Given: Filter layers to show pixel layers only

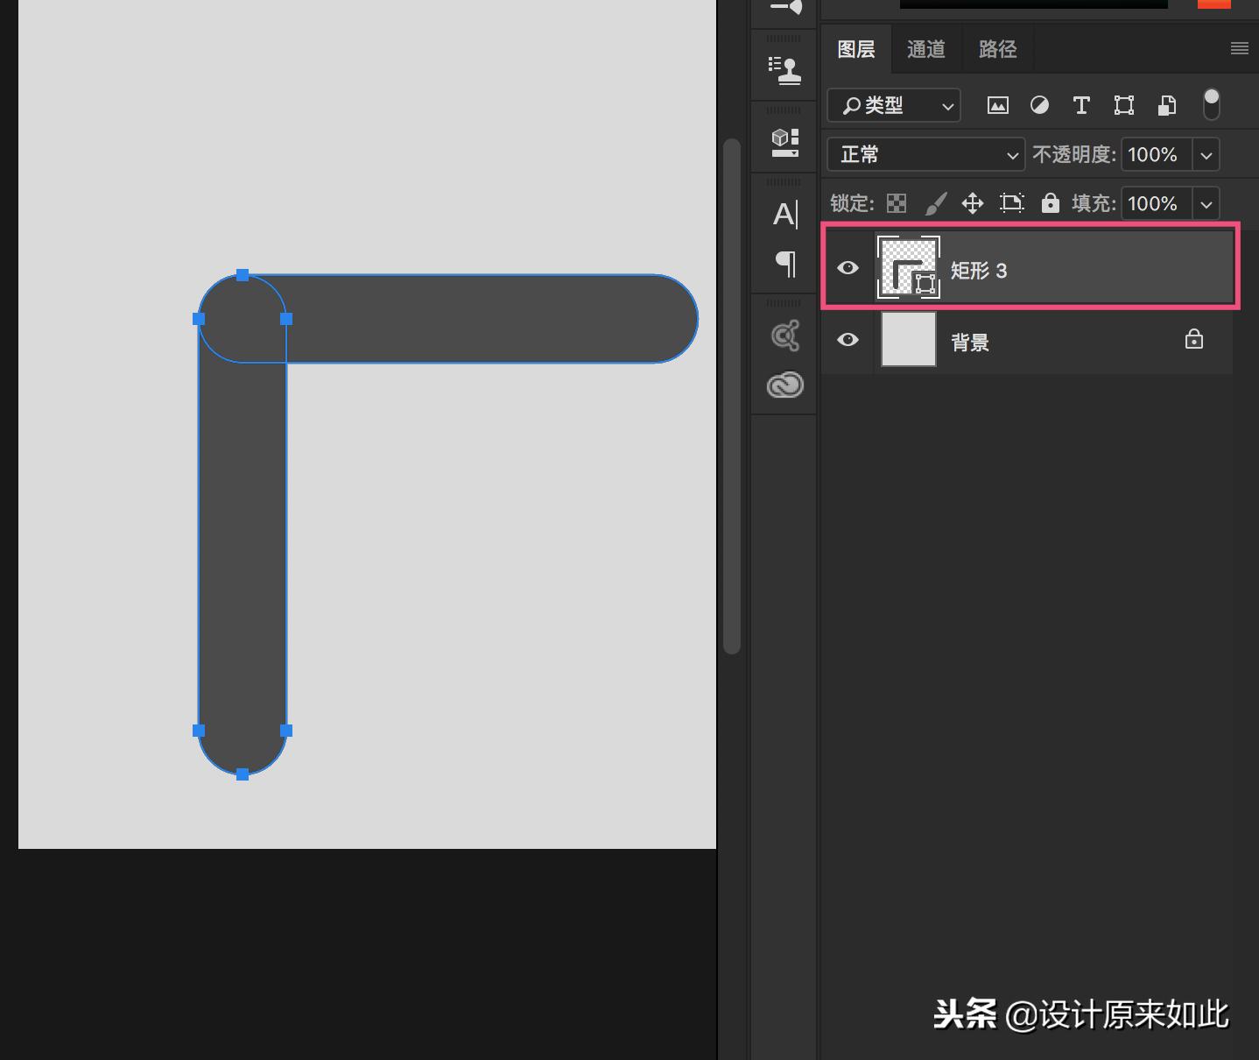Looking at the screenshot, I should click(997, 105).
